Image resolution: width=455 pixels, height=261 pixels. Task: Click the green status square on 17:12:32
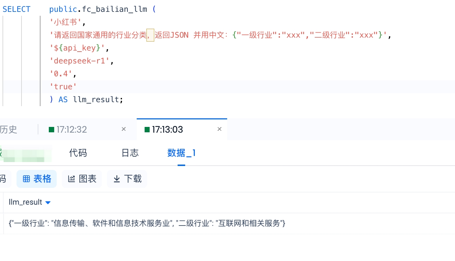tap(51, 129)
